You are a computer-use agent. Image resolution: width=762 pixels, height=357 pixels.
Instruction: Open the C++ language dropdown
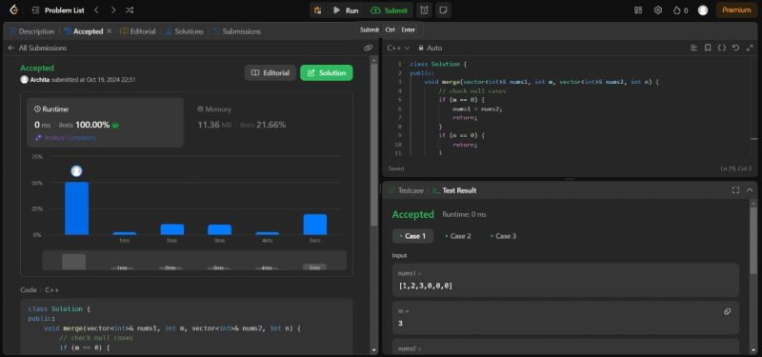[x=398, y=48]
